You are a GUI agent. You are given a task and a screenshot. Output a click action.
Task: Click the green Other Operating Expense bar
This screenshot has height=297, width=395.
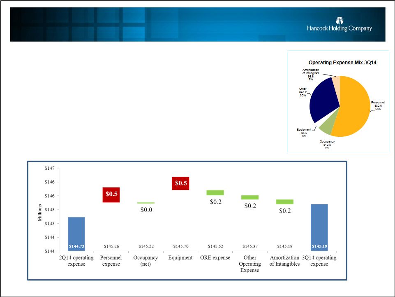pos(250,197)
